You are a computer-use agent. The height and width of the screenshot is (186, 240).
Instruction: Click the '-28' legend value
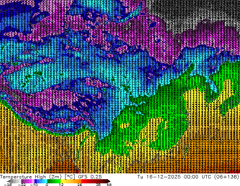(8, 184)
